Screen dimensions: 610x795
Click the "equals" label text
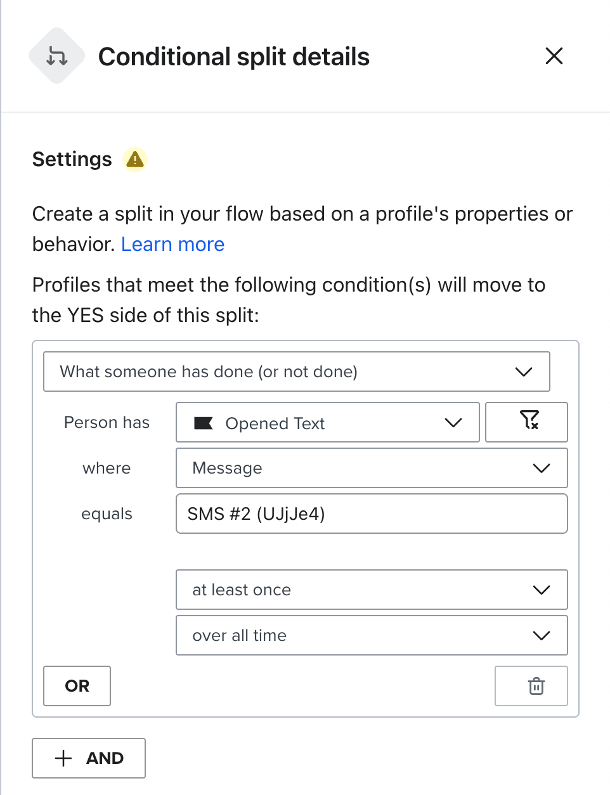(x=107, y=514)
